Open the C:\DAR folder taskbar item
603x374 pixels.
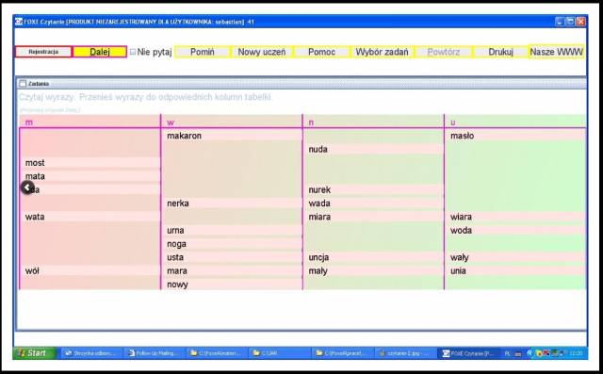click(x=279, y=353)
